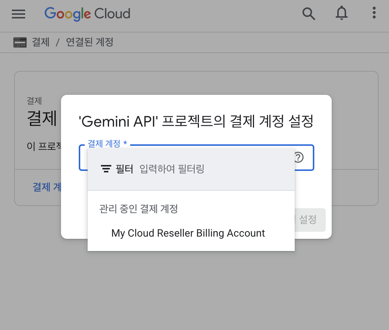The image size is (389, 330).
Task: Click the help question mark icon
Action: pyautogui.click(x=299, y=157)
